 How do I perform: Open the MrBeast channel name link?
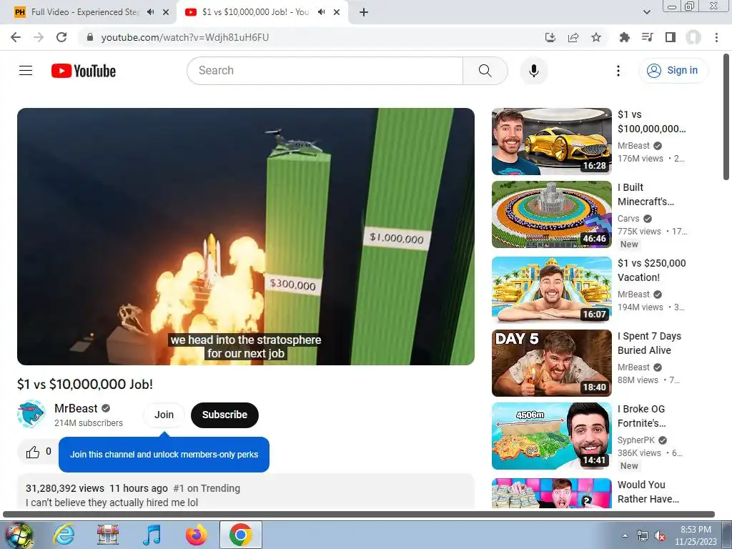coord(76,408)
